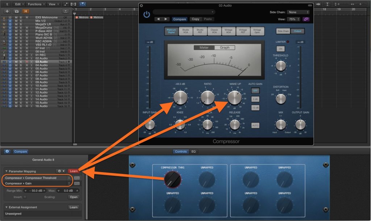Screen dimensions: 371x221
Task: Select the 03 Audio track header
Action: coord(36,62)
